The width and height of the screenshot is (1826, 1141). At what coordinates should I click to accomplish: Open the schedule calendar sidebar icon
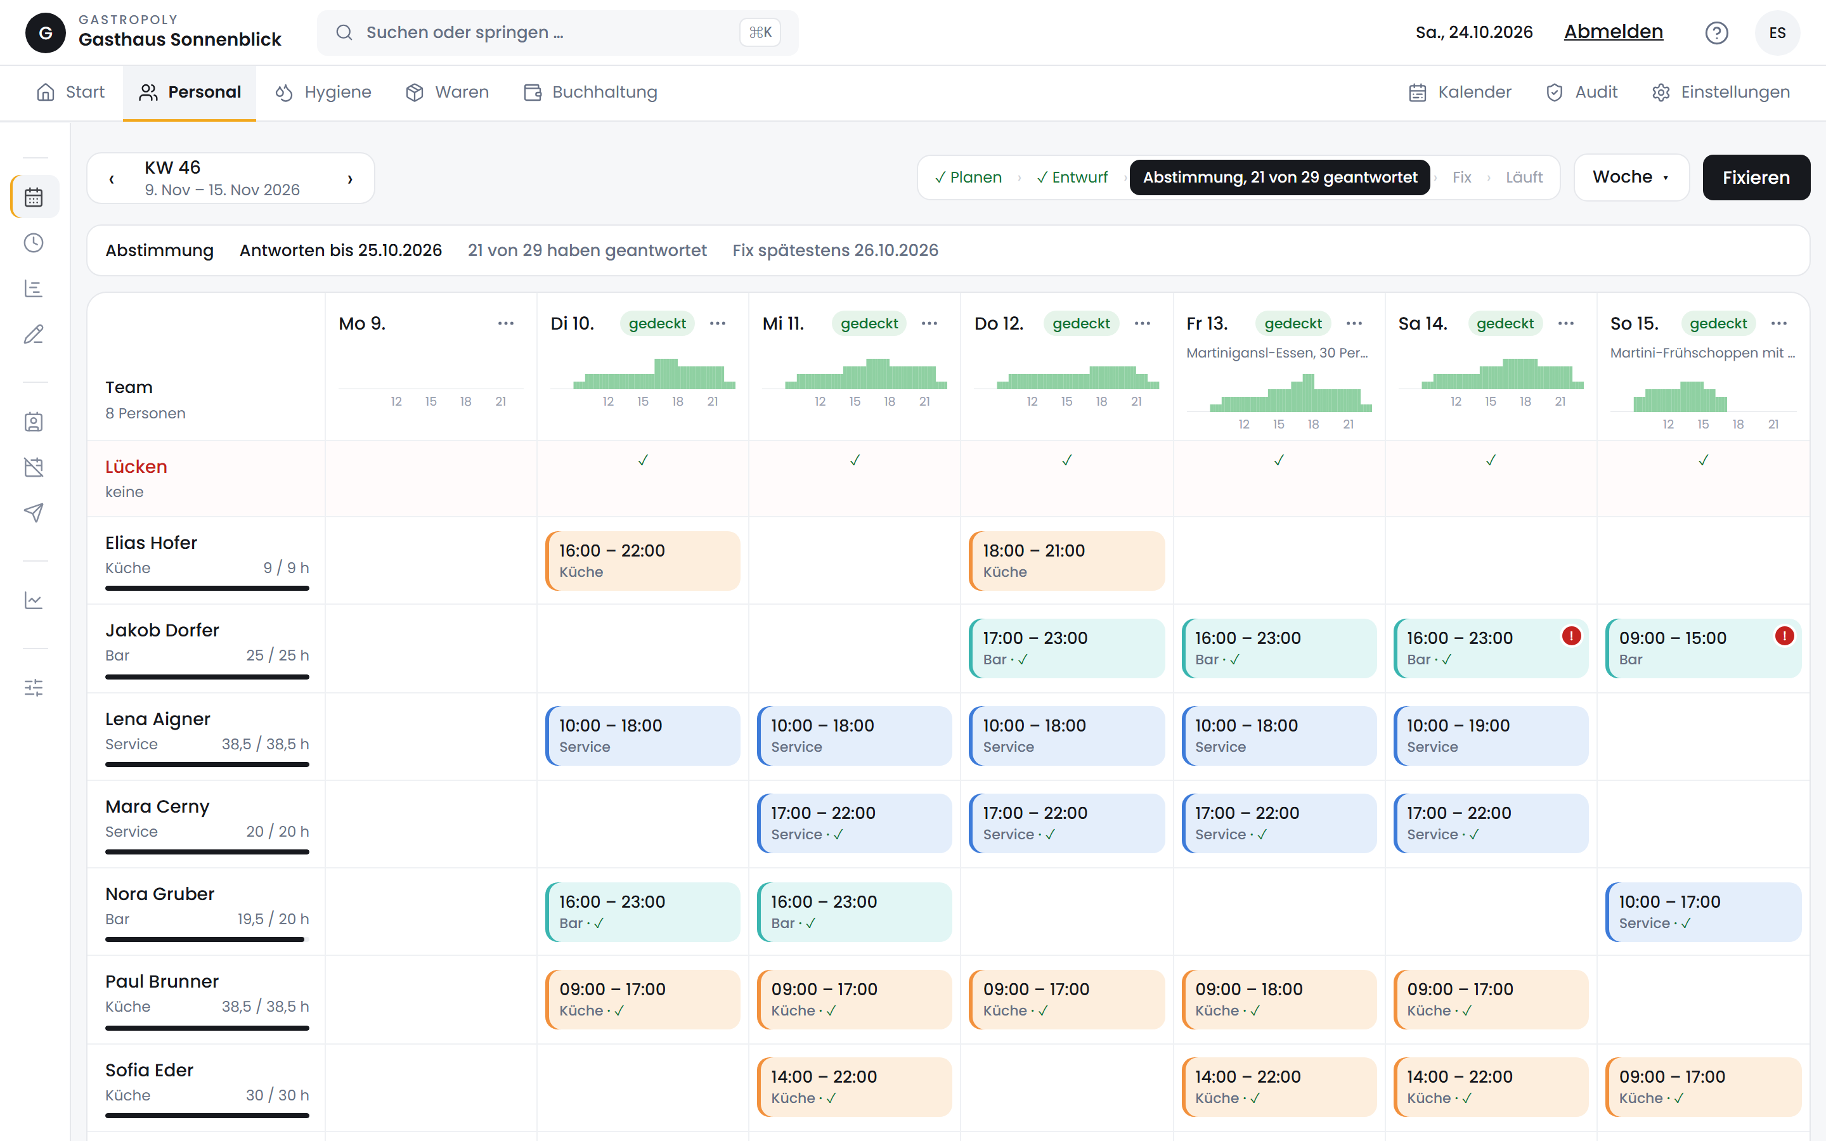34,197
